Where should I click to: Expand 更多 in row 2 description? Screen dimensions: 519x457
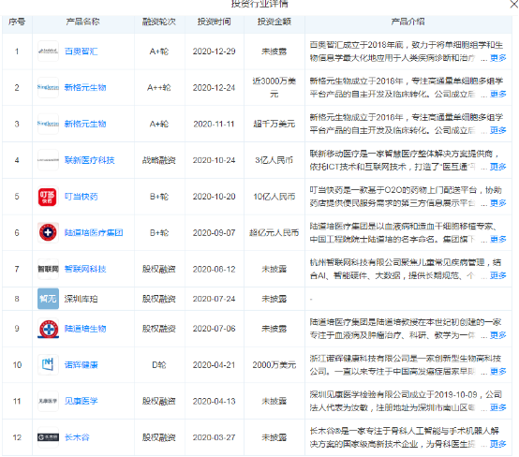point(498,94)
